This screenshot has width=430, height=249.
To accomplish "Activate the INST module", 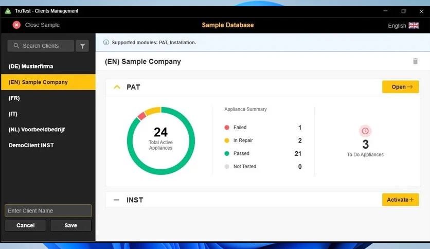I will 400,200.
